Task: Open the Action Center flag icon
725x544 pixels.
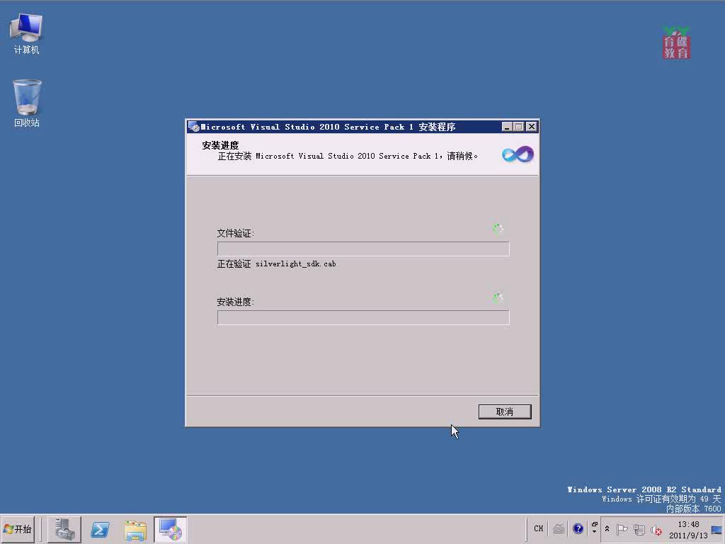Action: (622, 529)
